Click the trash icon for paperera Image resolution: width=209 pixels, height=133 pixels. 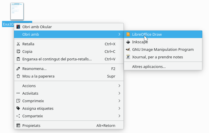pos(18,76)
